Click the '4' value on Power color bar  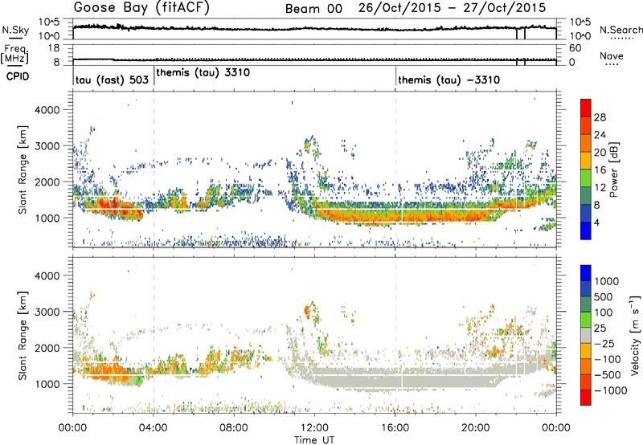[596, 222]
